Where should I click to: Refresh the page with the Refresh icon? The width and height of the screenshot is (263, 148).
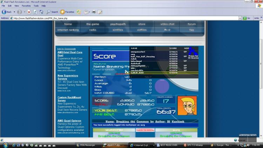35,12
